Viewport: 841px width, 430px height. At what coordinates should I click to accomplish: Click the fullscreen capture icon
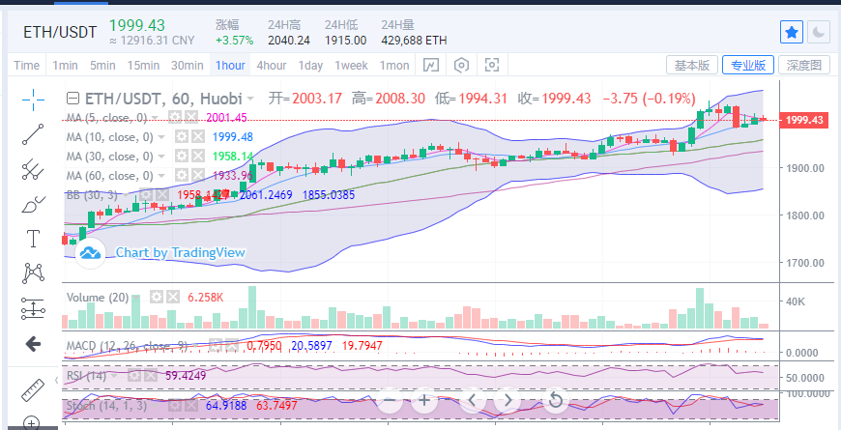click(x=492, y=66)
